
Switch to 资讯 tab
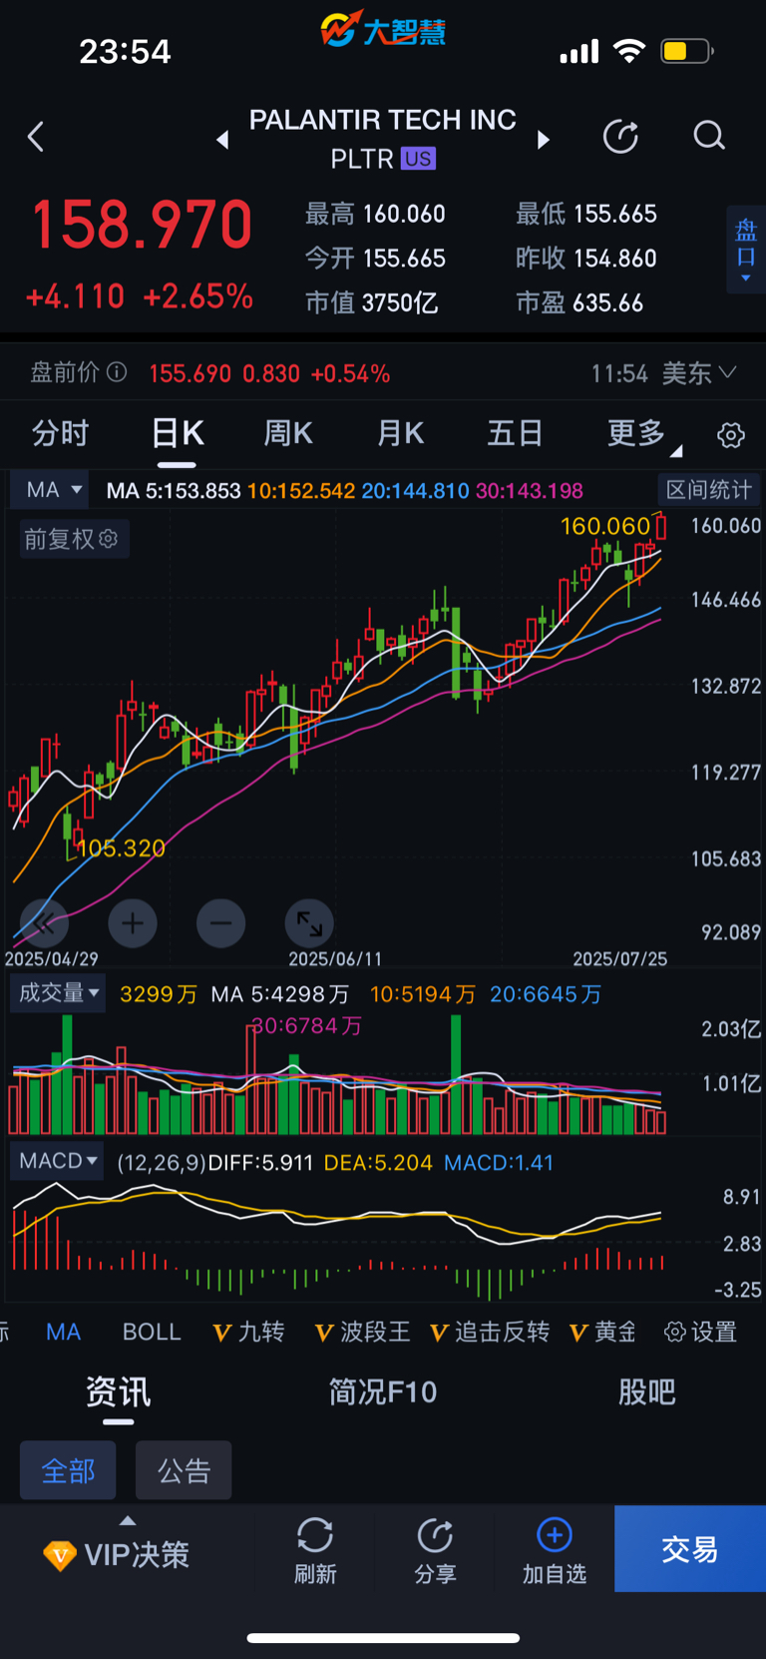pos(118,1391)
